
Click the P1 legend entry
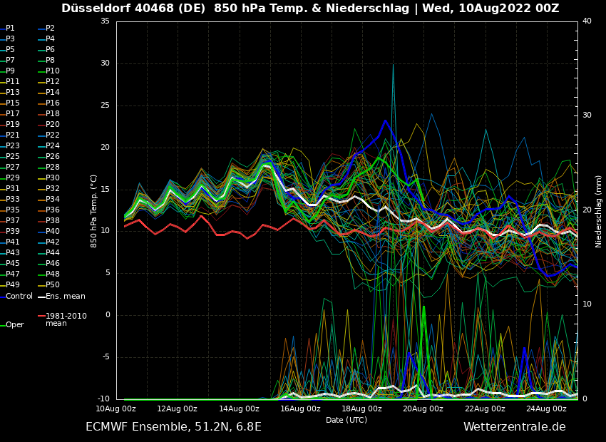(10, 29)
